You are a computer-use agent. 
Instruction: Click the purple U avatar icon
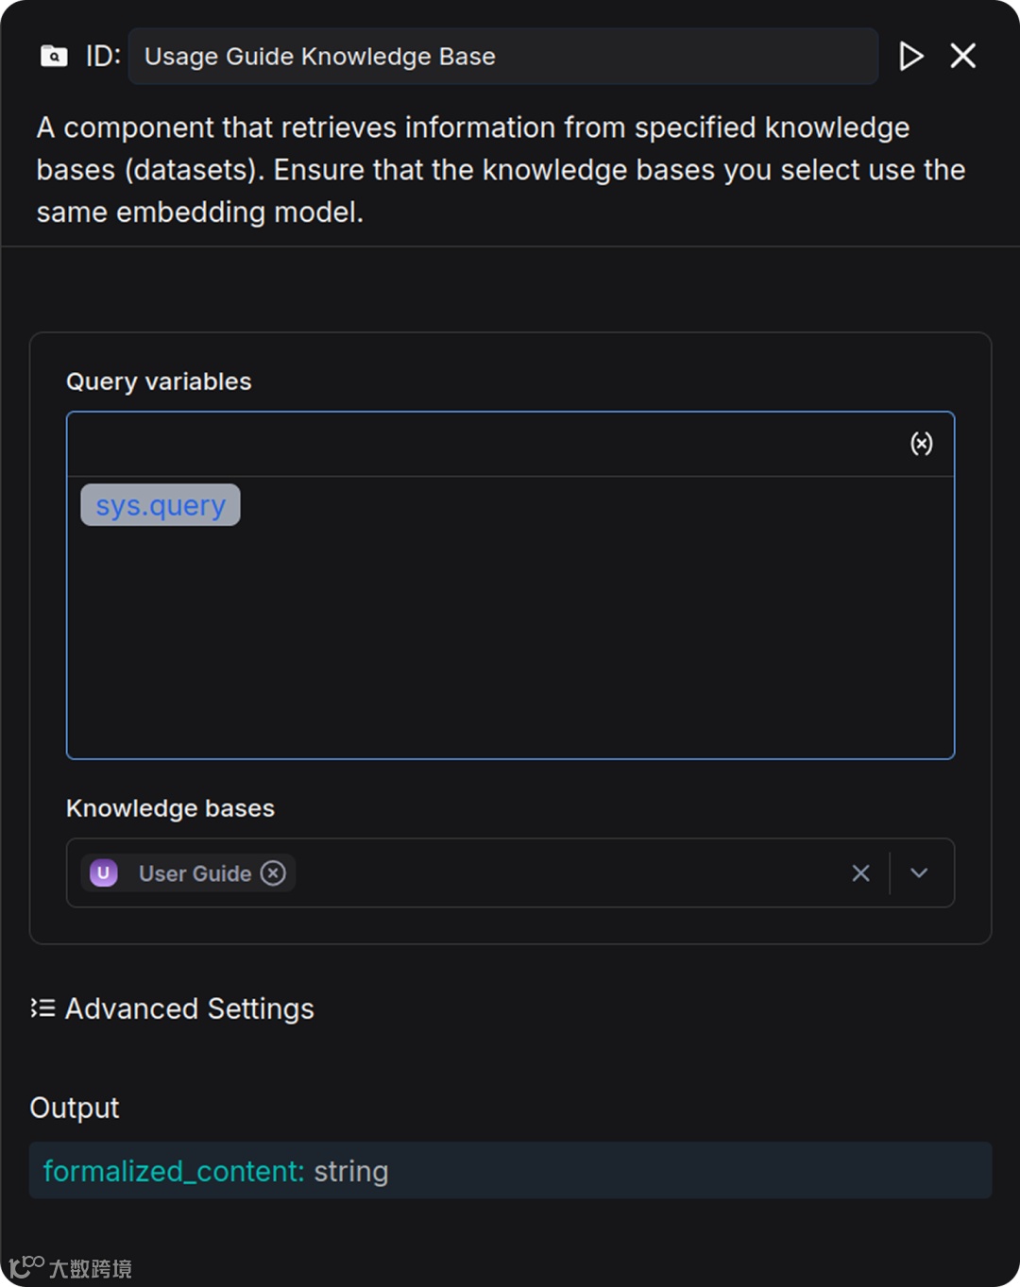[104, 873]
